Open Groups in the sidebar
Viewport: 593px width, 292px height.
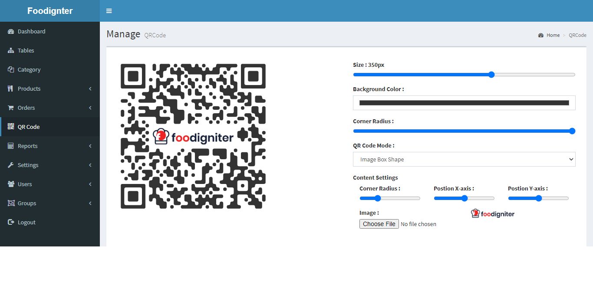(x=50, y=203)
